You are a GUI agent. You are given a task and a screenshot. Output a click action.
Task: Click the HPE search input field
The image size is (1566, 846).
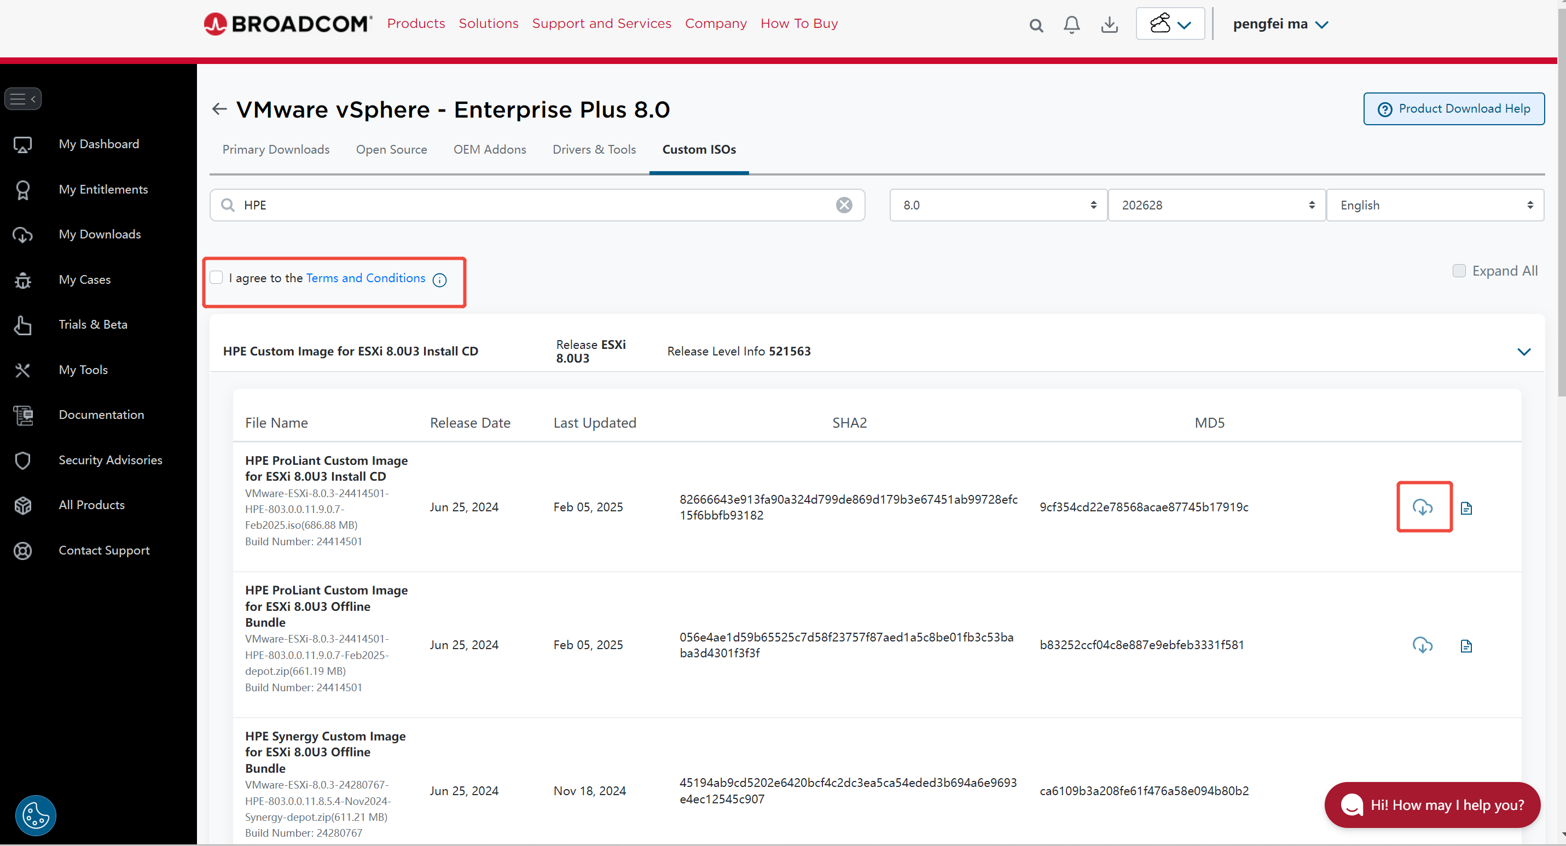pos(537,205)
